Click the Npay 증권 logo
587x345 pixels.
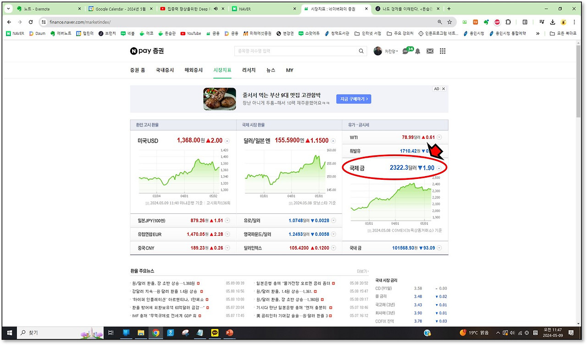147,51
